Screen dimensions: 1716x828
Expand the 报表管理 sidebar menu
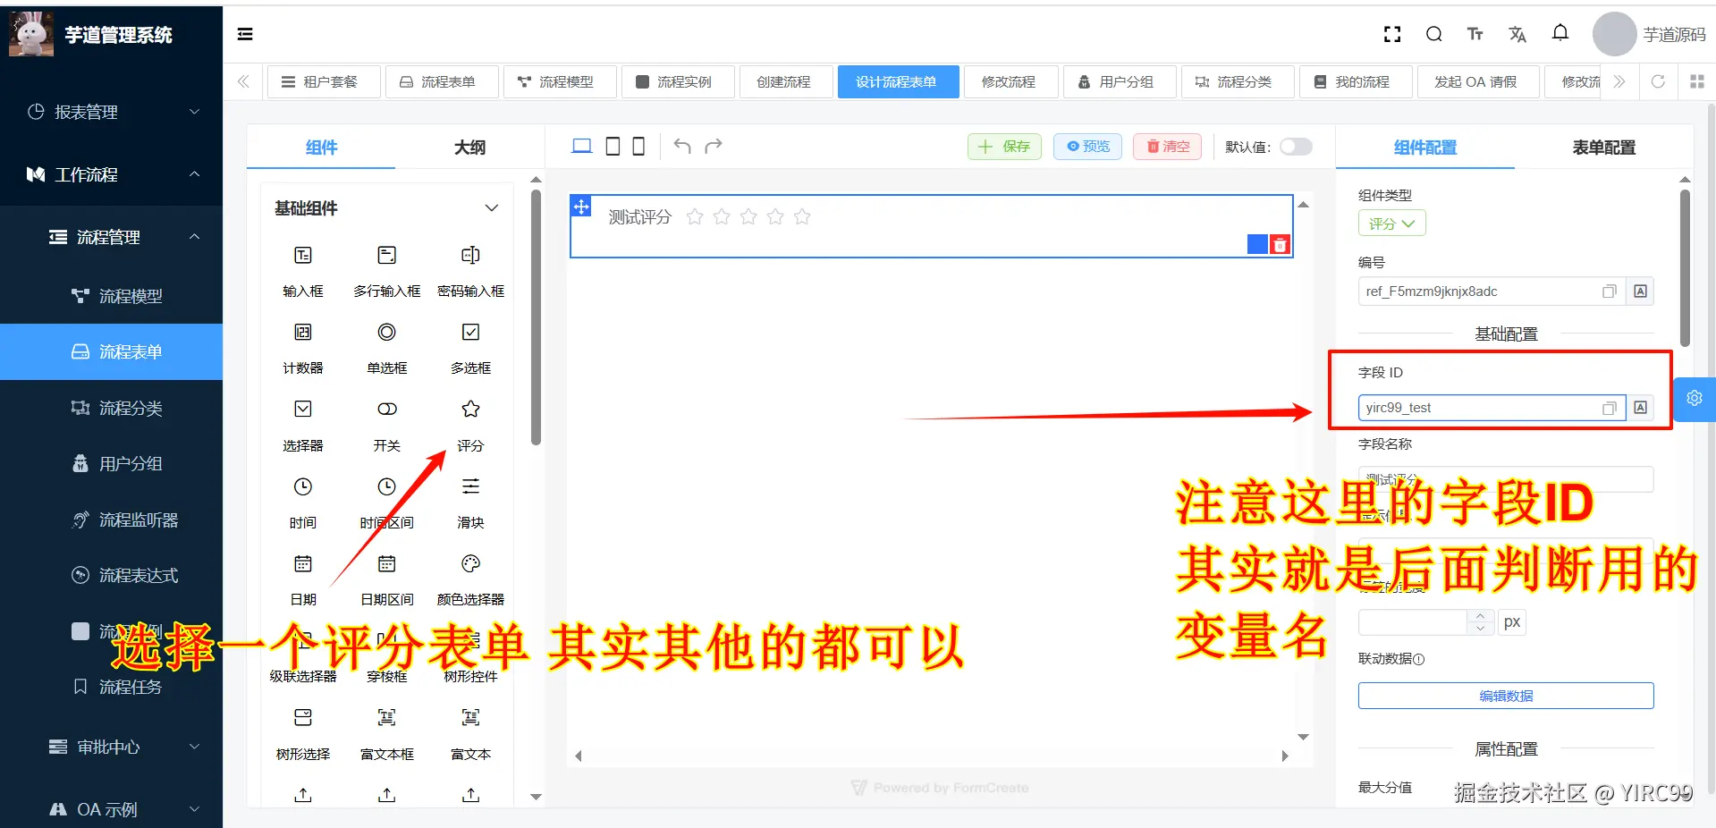(111, 112)
